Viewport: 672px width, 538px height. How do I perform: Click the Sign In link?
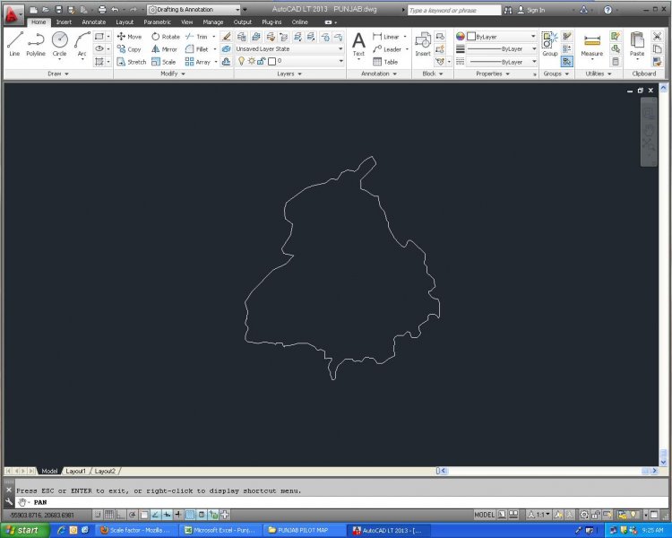[x=535, y=10]
